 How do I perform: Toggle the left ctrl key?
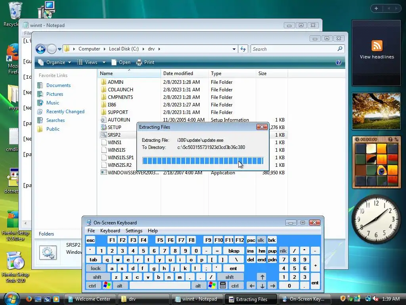(92, 286)
